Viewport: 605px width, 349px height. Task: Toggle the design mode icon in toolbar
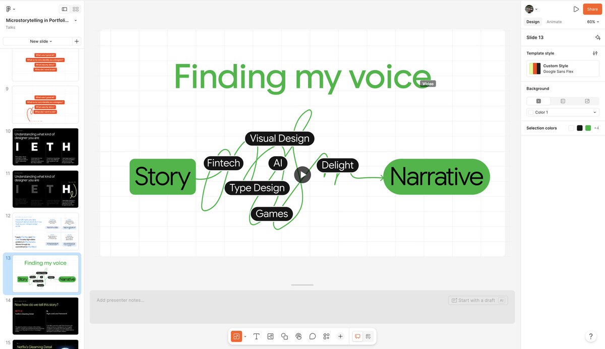point(369,336)
